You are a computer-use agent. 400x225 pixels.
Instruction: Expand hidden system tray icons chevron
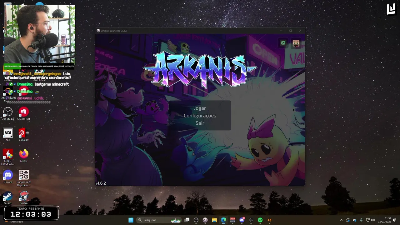point(341,220)
